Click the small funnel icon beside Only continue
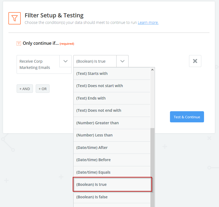 click(19, 43)
